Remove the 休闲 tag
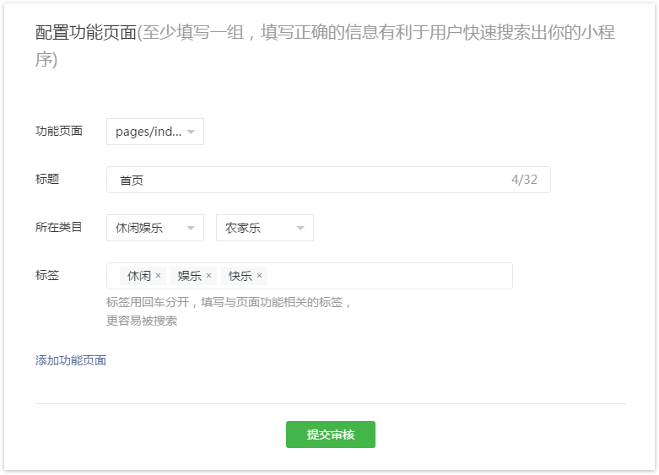This screenshot has width=659, height=475. (x=158, y=276)
